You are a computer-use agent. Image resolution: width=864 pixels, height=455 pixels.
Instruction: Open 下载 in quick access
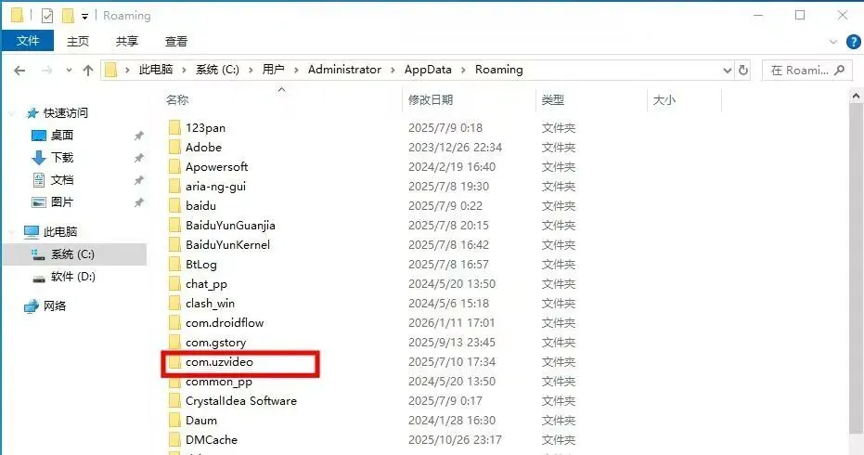(x=61, y=158)
